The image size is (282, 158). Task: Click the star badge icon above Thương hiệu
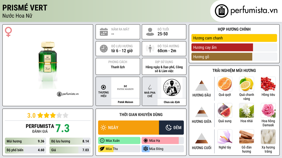point(104,87)
